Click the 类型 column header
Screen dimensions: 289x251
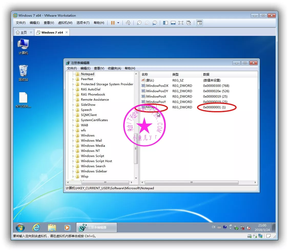pos(176,75)
